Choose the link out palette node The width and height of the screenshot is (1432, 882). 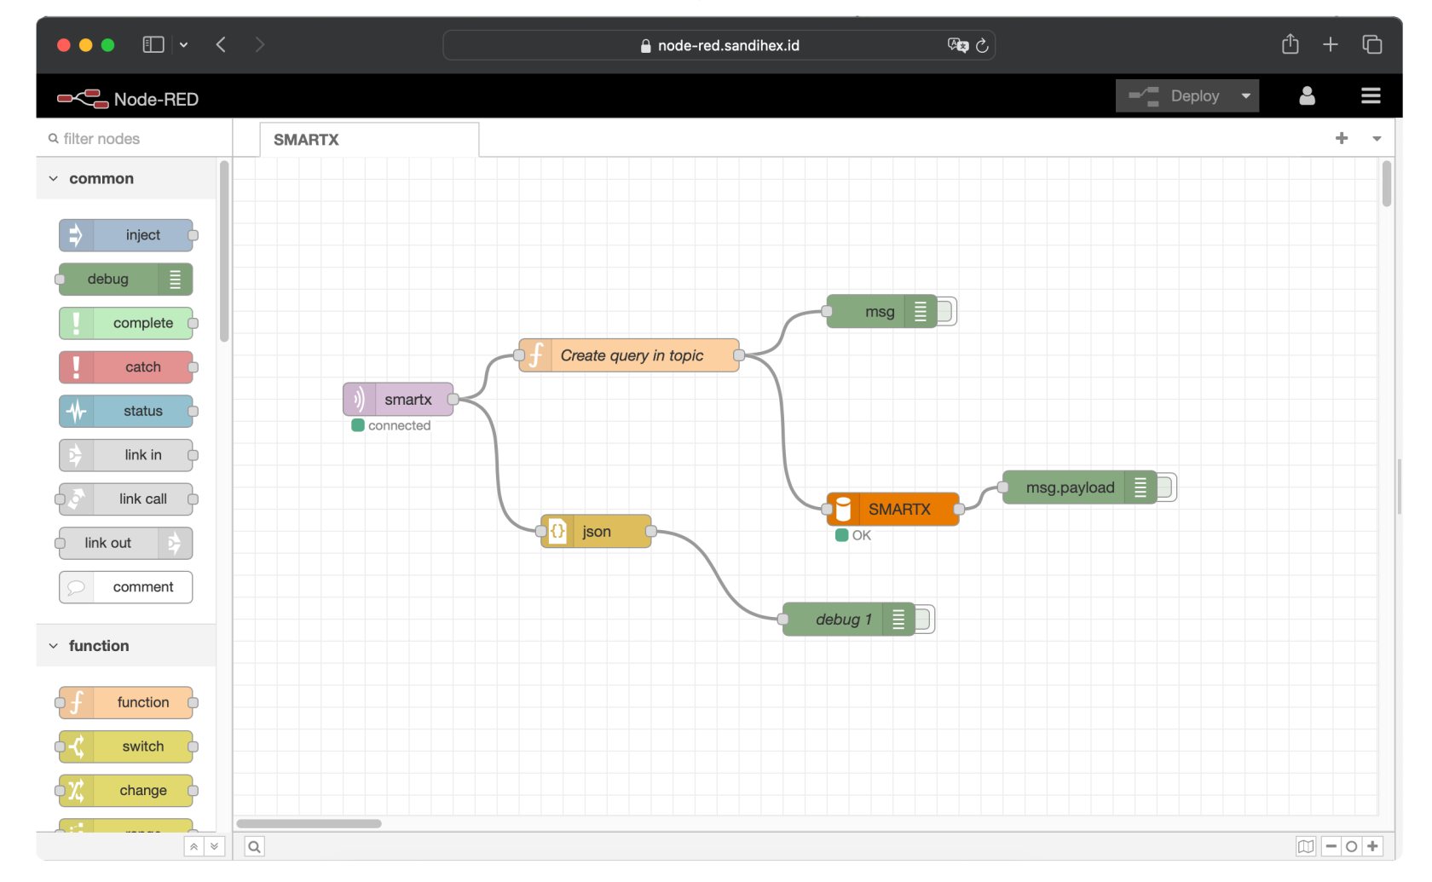[126, 543]
